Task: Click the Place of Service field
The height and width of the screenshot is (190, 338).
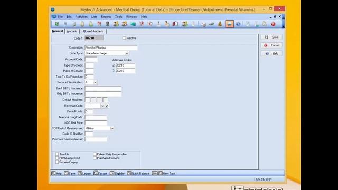Action: 89,71
